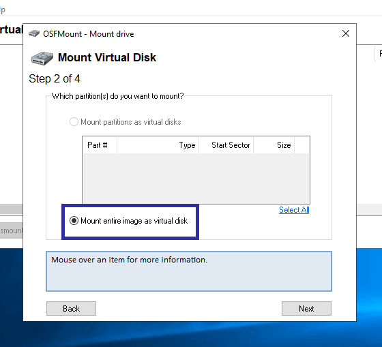382x347 pixels.
Task: Return with the Back button
Action: pos(71,309)
